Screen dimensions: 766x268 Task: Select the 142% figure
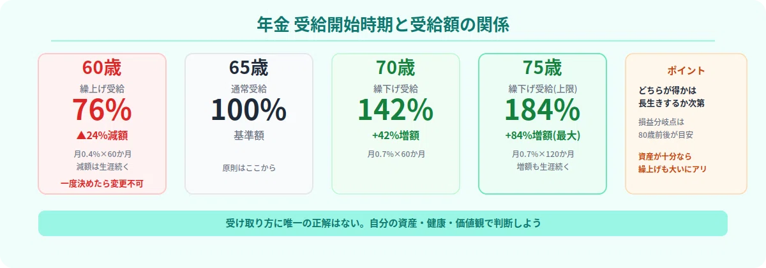(396, 110)
